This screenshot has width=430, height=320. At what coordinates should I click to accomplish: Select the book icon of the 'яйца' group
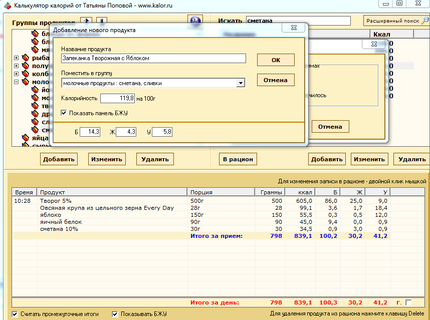[x=26, y=138]
